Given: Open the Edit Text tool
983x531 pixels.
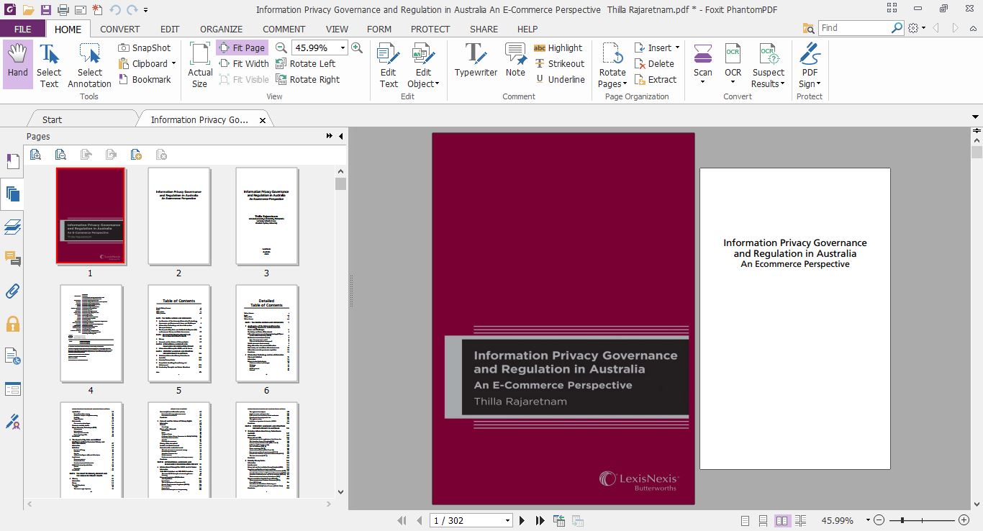Looking at the screenshot, I should 389,65.
